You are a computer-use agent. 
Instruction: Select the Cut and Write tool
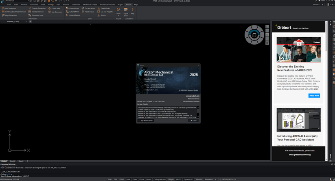88,8
